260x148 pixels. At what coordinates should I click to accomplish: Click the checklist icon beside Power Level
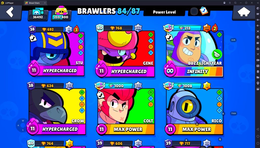(x=204, y=11)
